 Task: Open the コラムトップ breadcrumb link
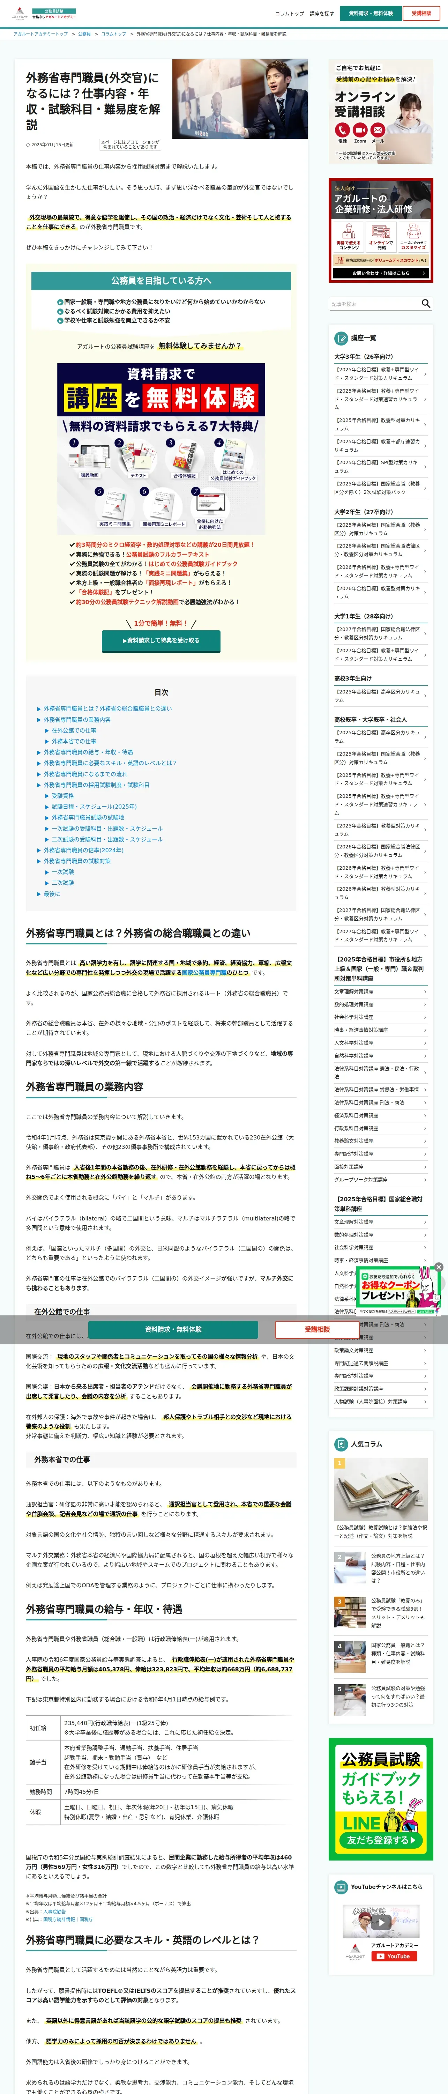tap(114, 34)
